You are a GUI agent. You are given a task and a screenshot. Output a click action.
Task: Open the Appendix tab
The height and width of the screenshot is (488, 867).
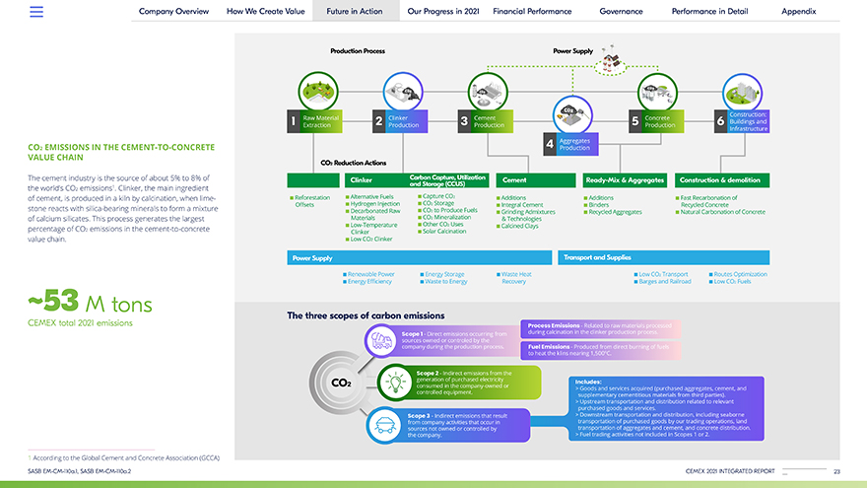[x=798, y=12]
